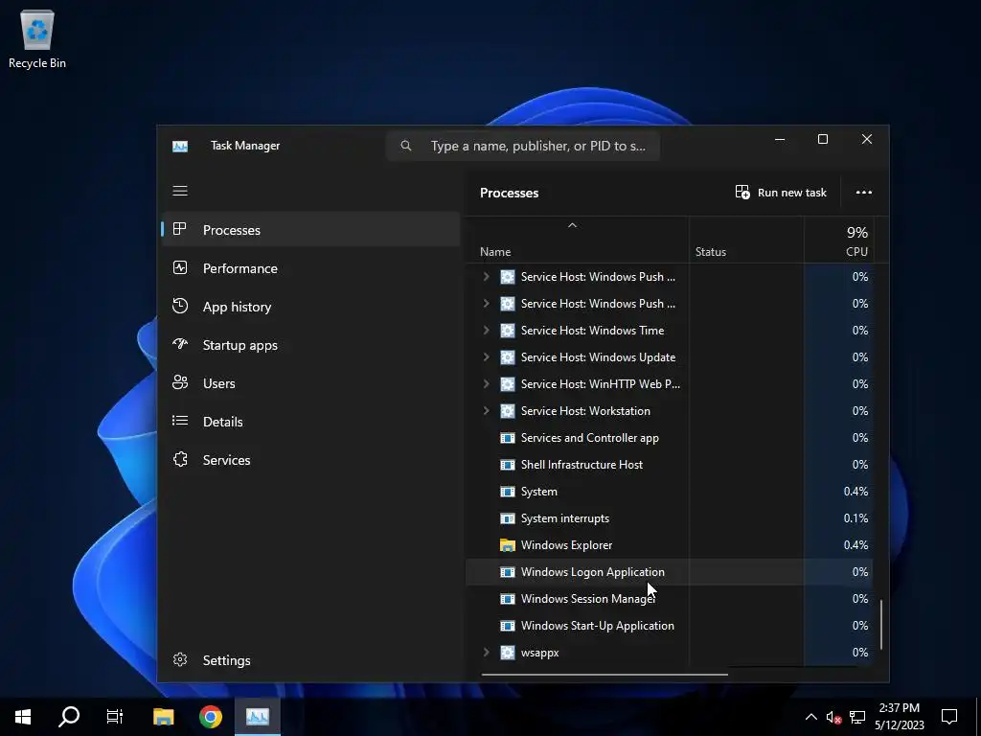
Task: Show hidden tray icons chevron
Action: click(810, 717)
